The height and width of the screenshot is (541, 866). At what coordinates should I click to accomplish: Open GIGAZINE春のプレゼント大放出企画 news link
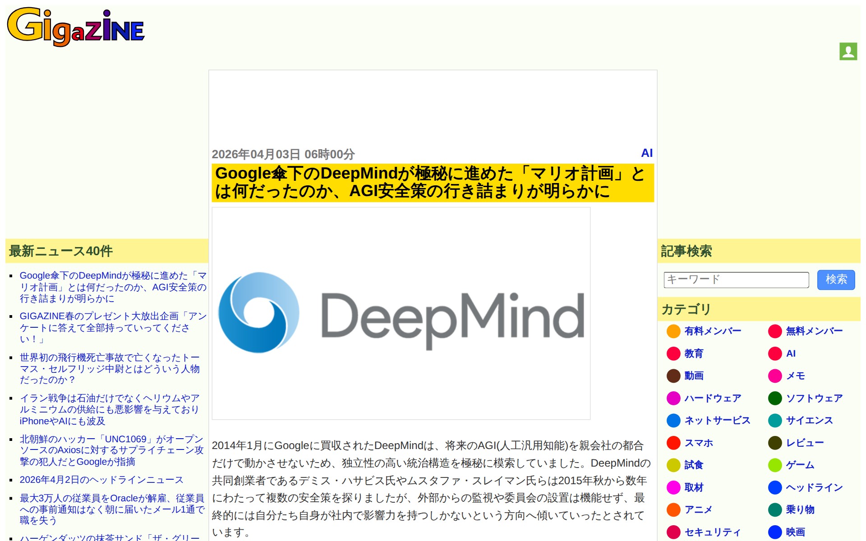pyautogui.click(x=113, y=328)
